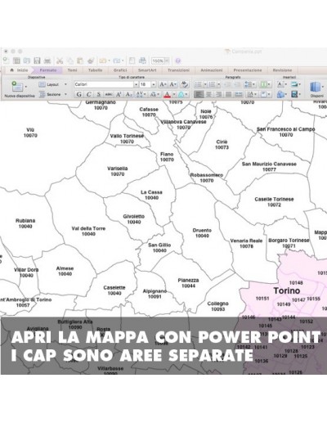Switch to the Inizio ribbon tab
The height and width of the screenshot is (423, 327).
click(20, 70)
